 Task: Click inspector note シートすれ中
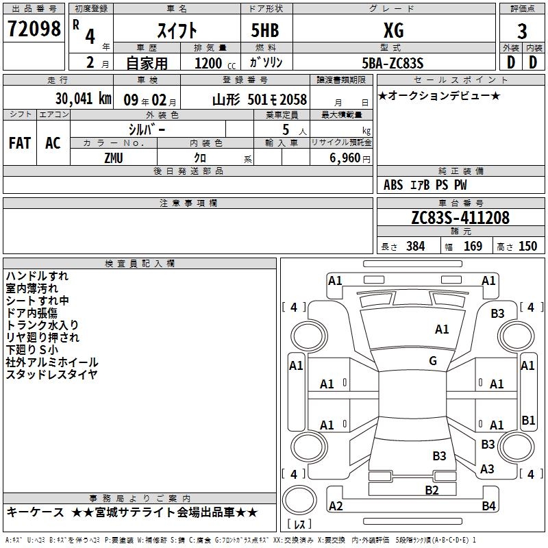coord(38,300)
